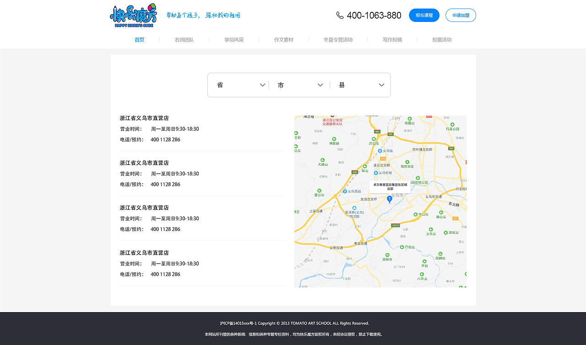Select the 义乌站 train station icon on map
The image size is (586, 345).
[x=380, y=150]
